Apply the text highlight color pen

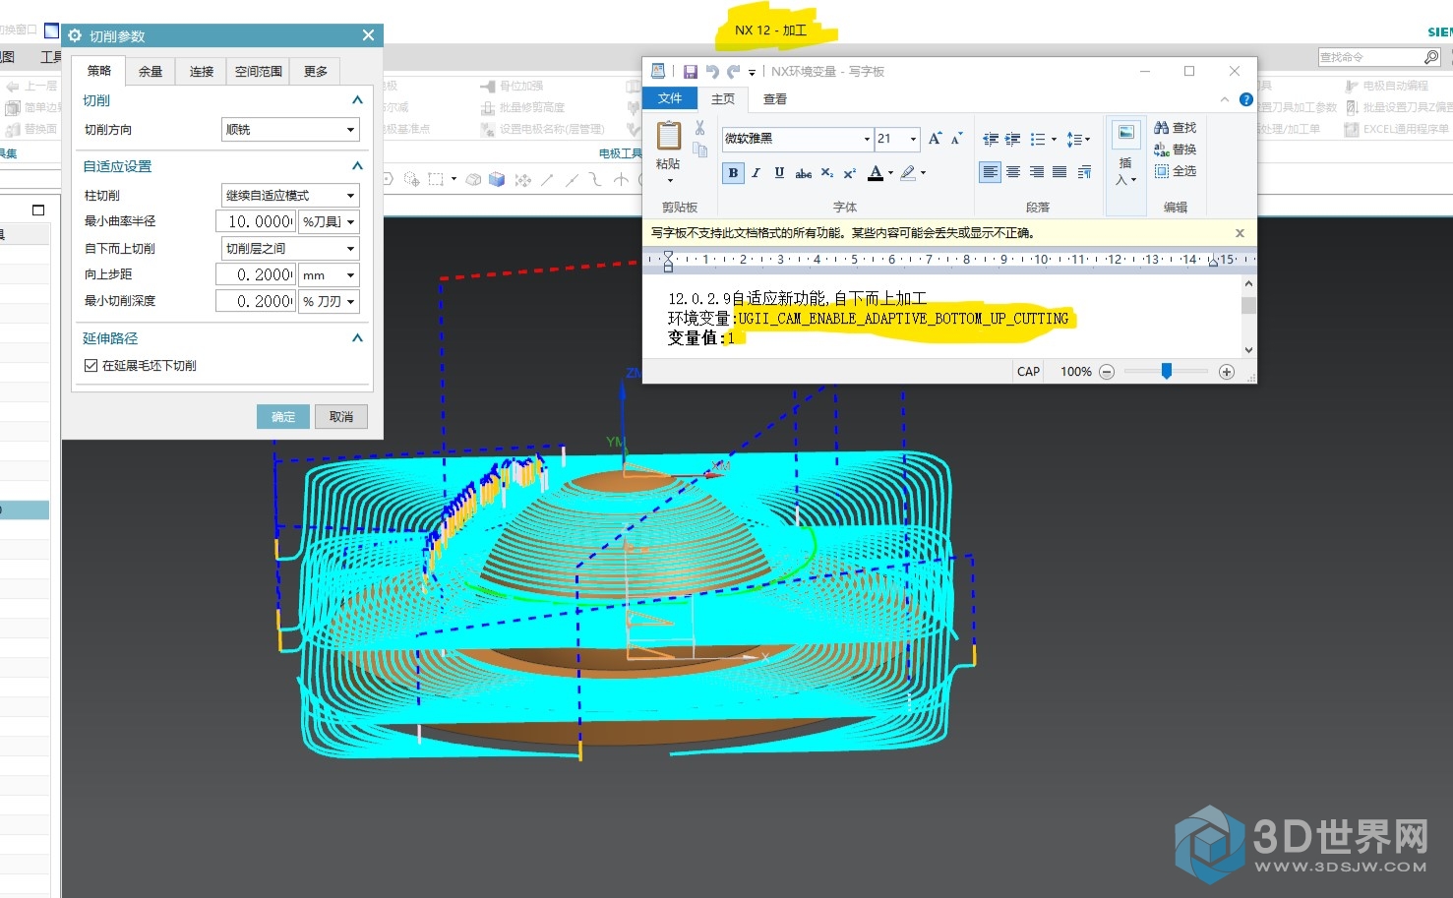(908, 173)
